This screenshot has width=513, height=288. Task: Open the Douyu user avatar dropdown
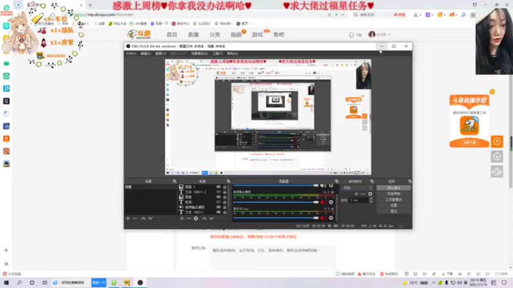point(380,35)
